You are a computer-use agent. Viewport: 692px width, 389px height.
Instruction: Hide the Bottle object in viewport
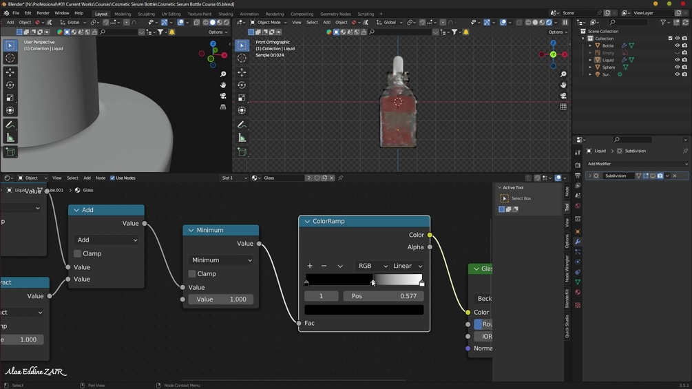678,45
